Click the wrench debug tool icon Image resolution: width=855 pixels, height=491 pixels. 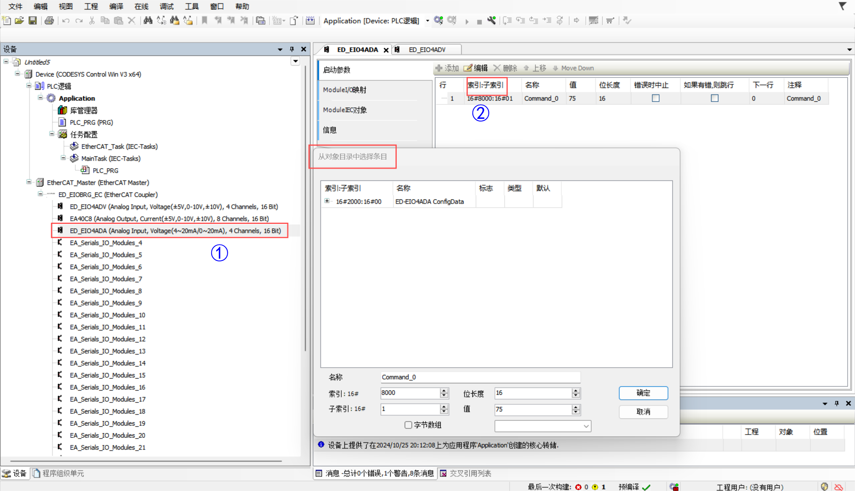coord(492,21)
